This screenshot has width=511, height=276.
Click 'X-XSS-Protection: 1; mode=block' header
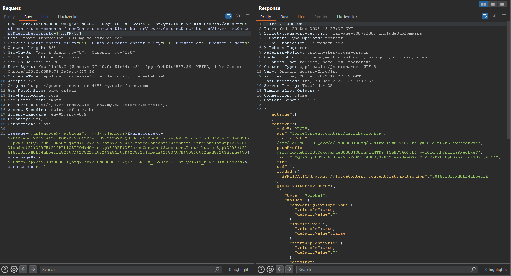click(x=303, y=43)
